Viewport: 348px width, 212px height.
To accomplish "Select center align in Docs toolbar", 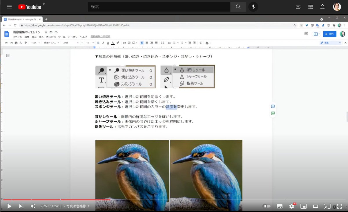I will (147, 43).
